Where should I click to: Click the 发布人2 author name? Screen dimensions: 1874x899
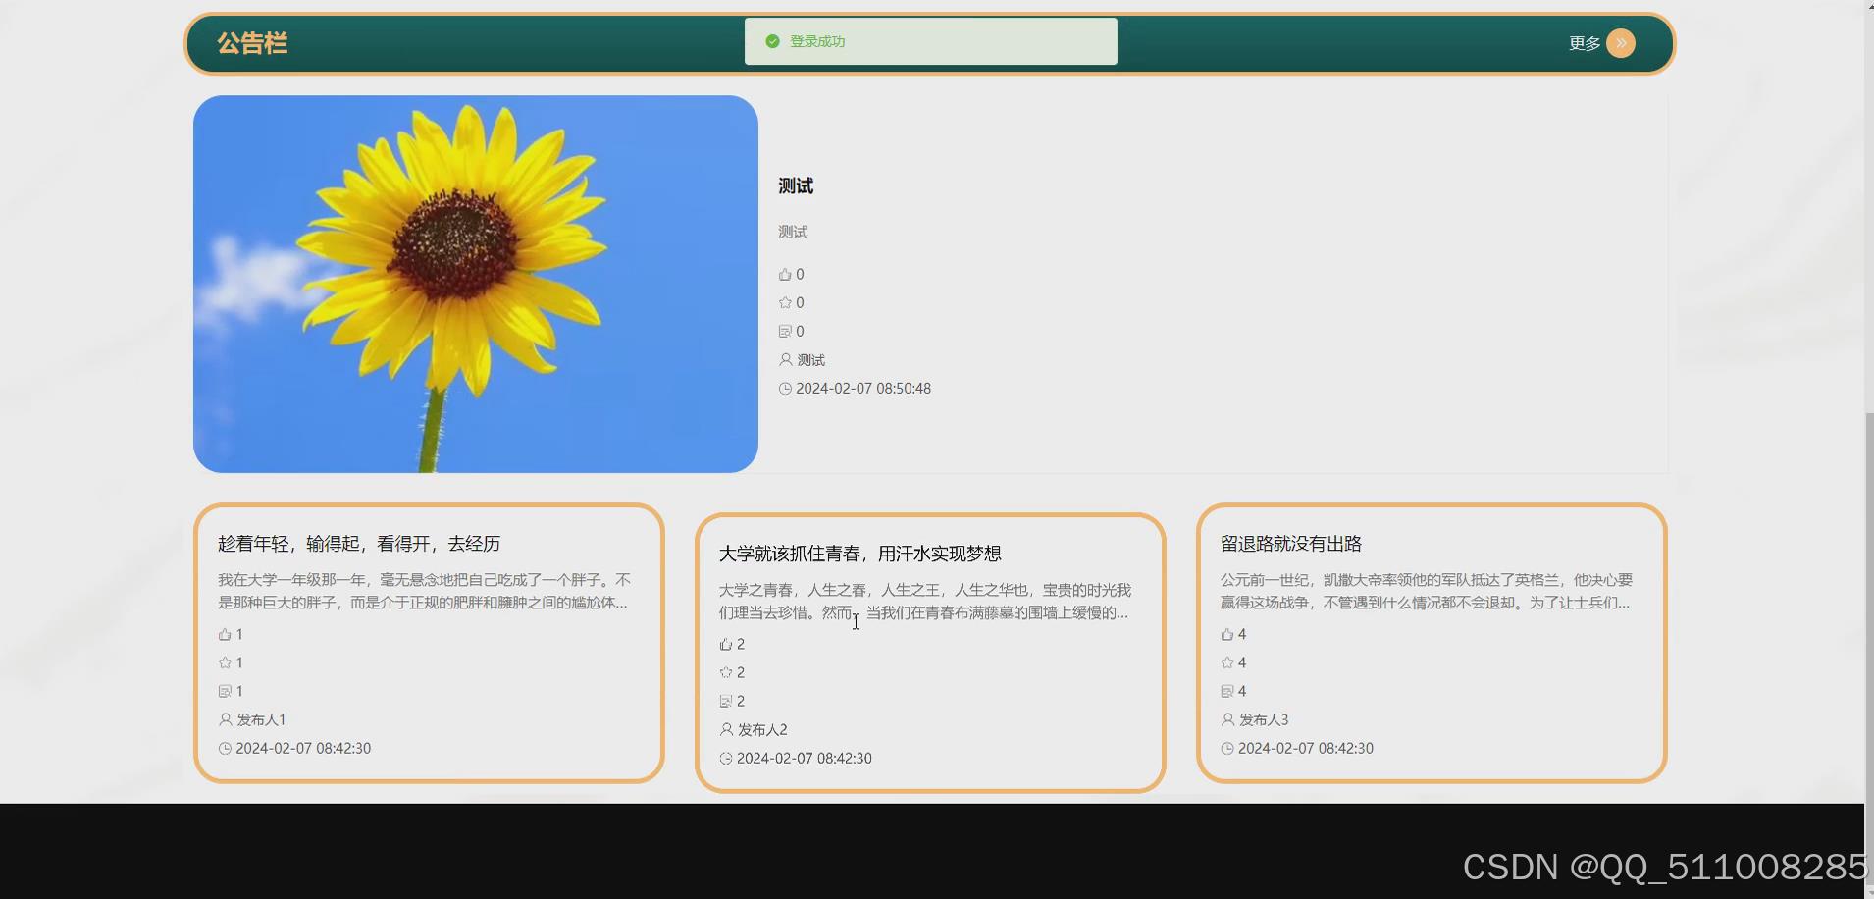(762, 730)
